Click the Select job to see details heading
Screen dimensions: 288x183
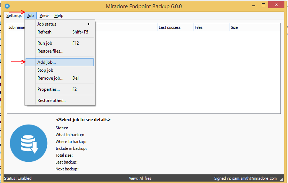click(x=83, y=120)
